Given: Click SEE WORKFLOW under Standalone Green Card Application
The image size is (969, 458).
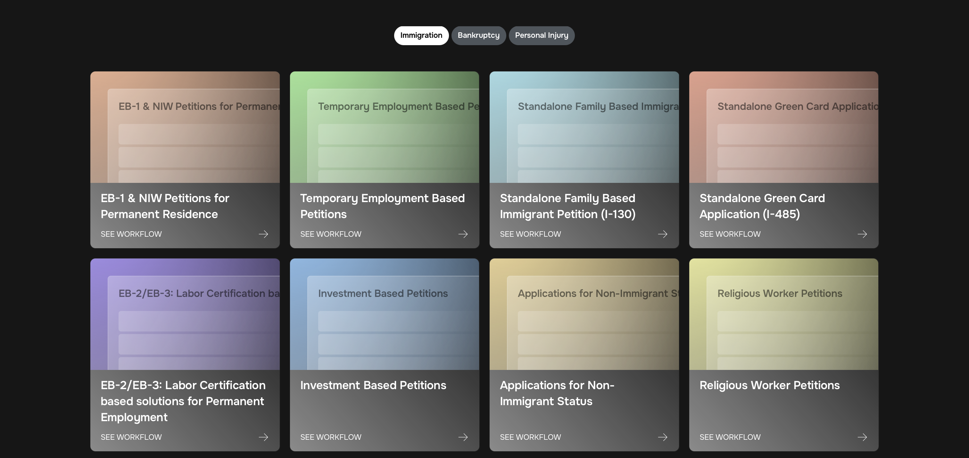Looking at the screenshot, I should [730, 234].
